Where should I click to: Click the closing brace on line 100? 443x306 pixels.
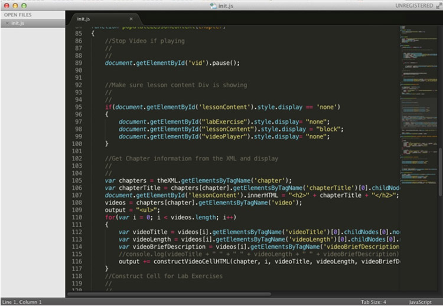[x=106, y=144]
